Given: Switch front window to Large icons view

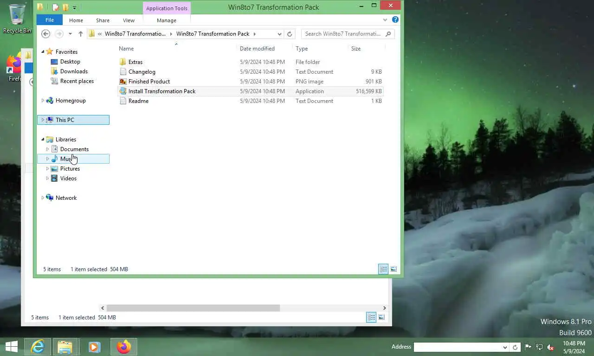Looking at the screenshot, I should pos(394,269).
